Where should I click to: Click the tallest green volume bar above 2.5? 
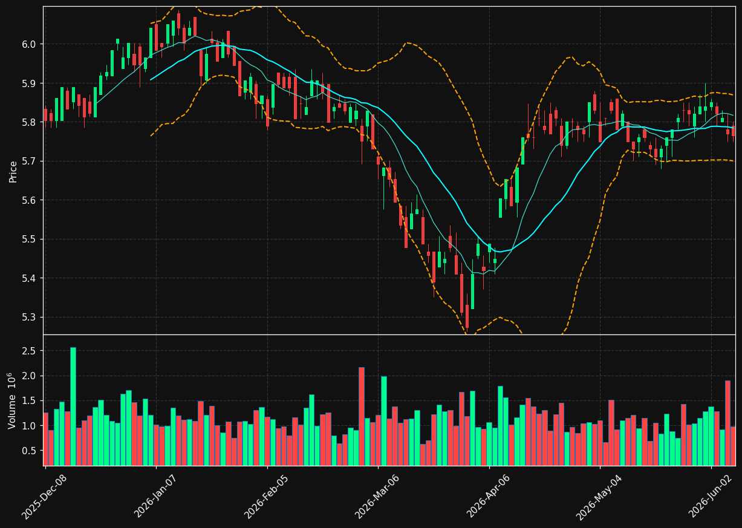click(x=73, y=406)
